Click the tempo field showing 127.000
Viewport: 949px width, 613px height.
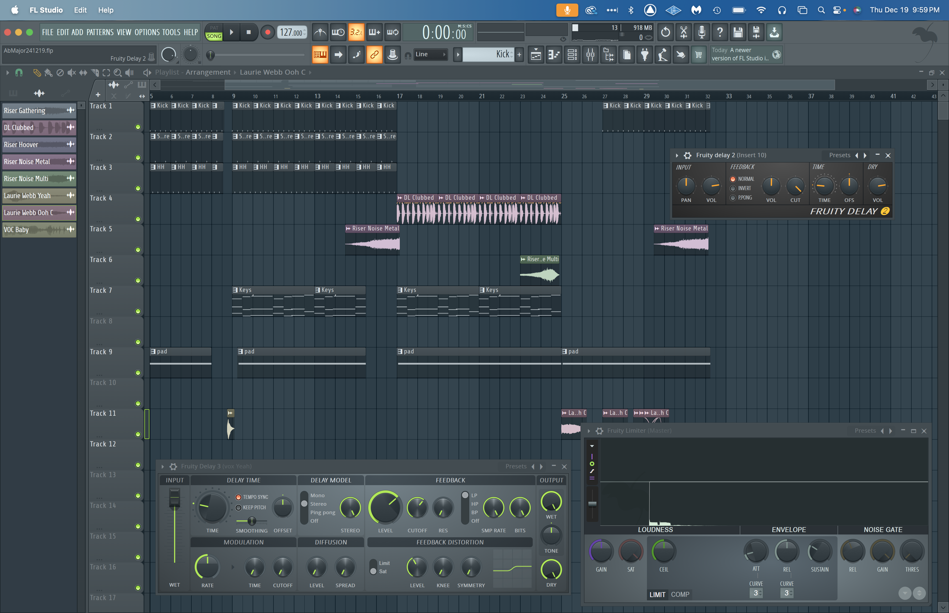coord(292,32)
